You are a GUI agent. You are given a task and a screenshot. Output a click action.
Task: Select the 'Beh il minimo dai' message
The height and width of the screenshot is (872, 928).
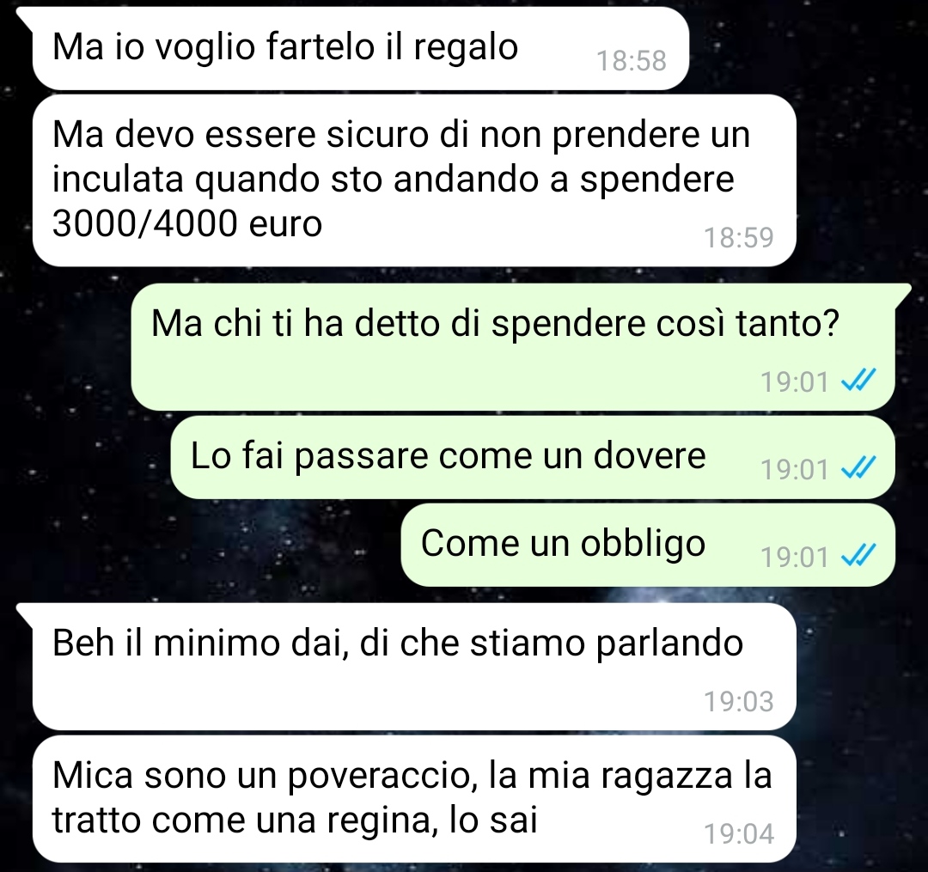click(x=414, y=667)
